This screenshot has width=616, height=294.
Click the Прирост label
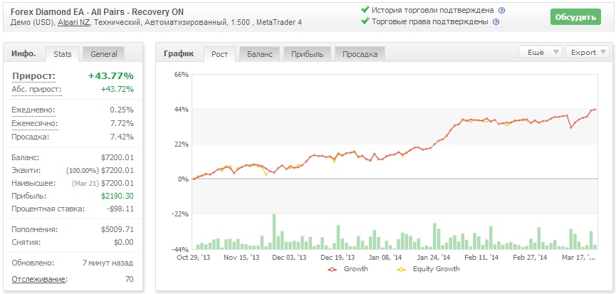(x=33, y=75)
